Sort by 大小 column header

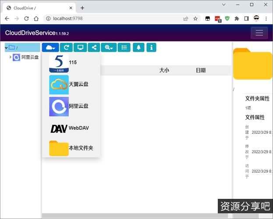point(164,71)
